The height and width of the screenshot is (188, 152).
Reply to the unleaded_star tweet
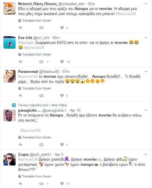[x=21, y=28]
